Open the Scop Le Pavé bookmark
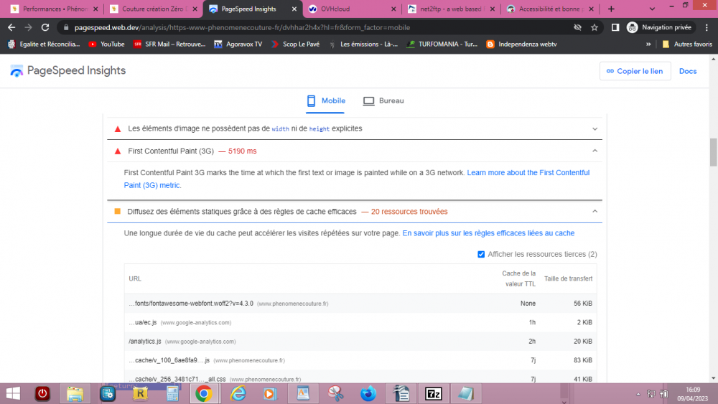718x404 pixels. (296, 44)
